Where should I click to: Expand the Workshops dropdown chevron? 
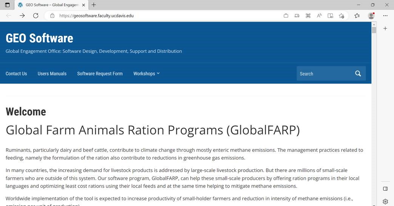pyautogui.click(x=158, y=73)
